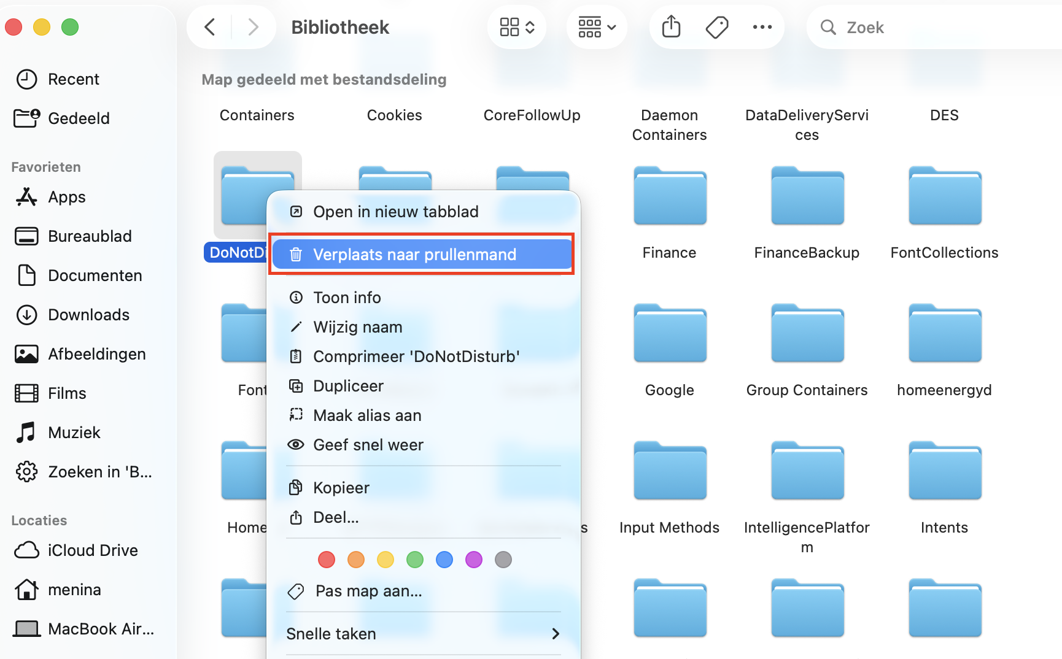Screen dimensions: 1062x659
Task: Select Muziek in the Favorieten sidebar
Action: 74,432
